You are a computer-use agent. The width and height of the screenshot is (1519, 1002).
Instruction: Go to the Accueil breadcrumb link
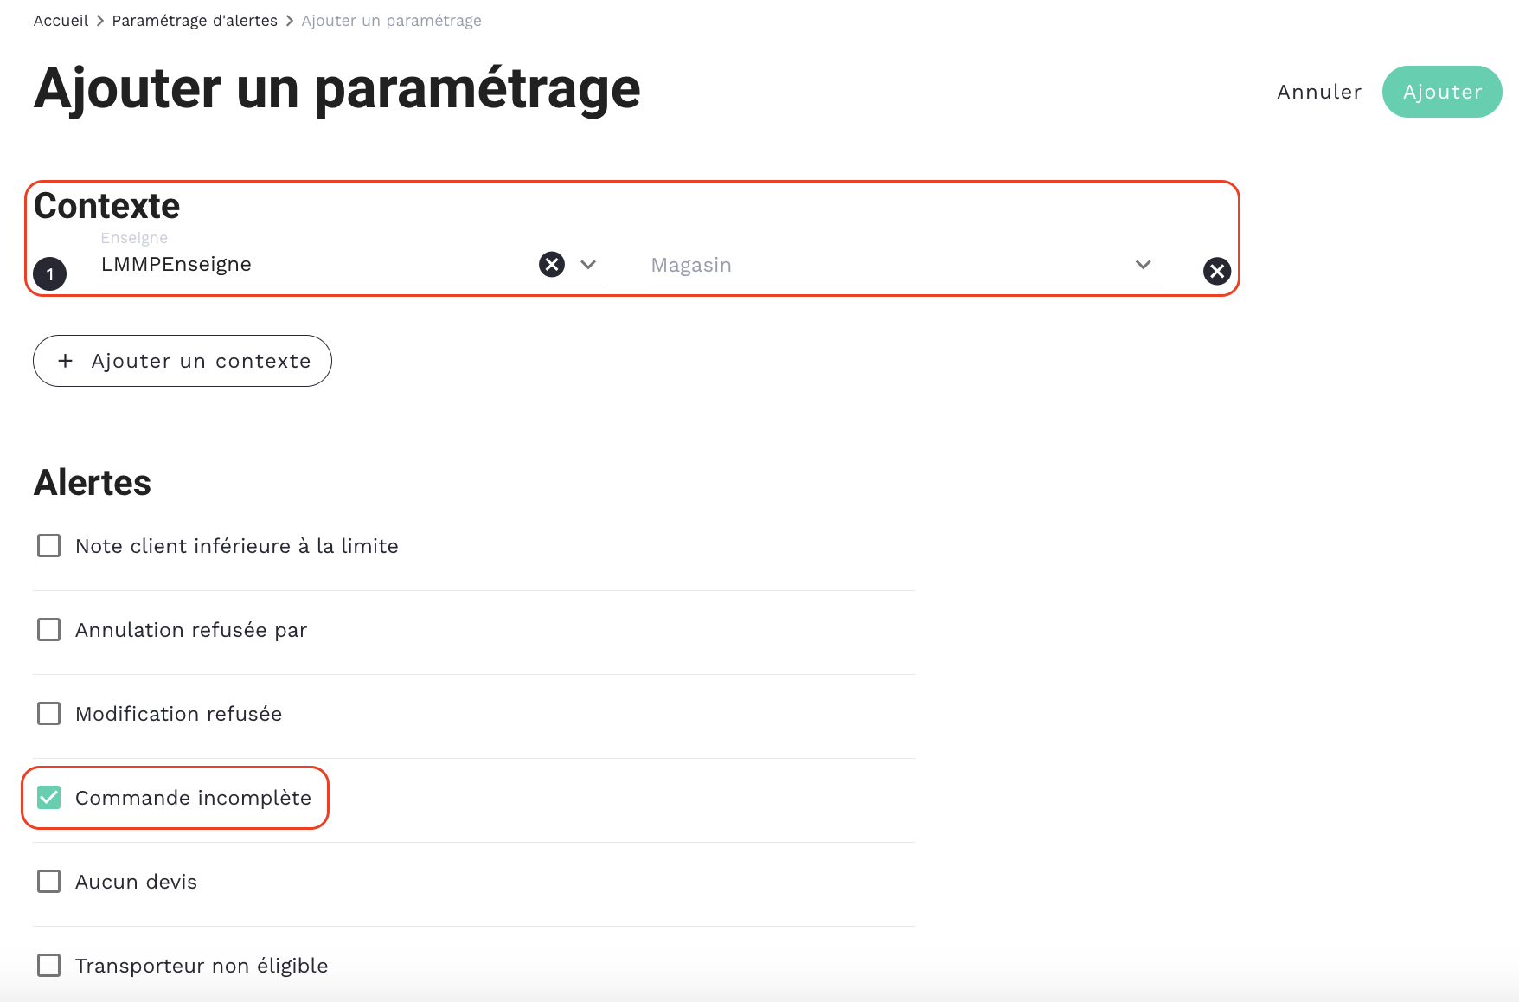[x=61, y=21]
